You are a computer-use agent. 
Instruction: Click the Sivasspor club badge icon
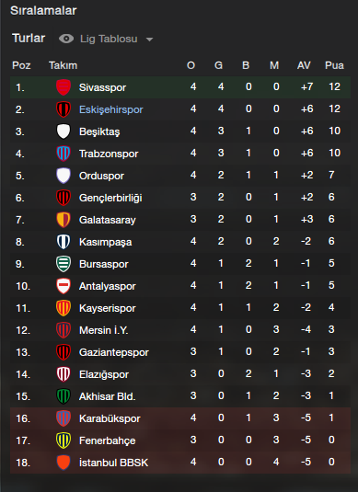[x=64, y=87]
